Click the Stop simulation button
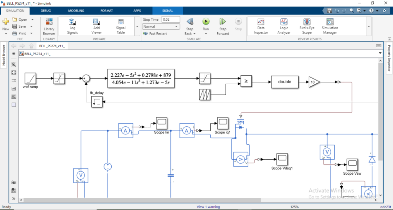This screenshot has width=393, height=210. pyautogui.click(x=238, y=25)
